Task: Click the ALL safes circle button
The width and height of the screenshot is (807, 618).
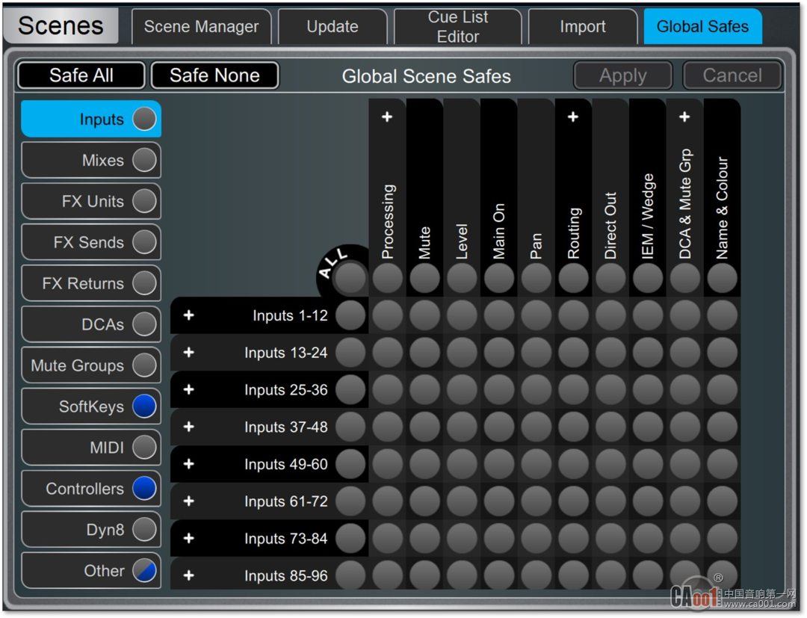Action: point(350,279)
